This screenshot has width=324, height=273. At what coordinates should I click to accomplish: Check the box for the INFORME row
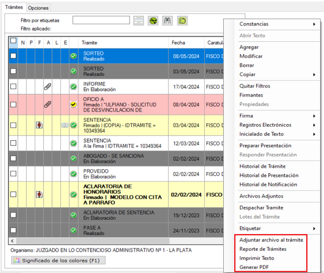(x=14, y=86)
